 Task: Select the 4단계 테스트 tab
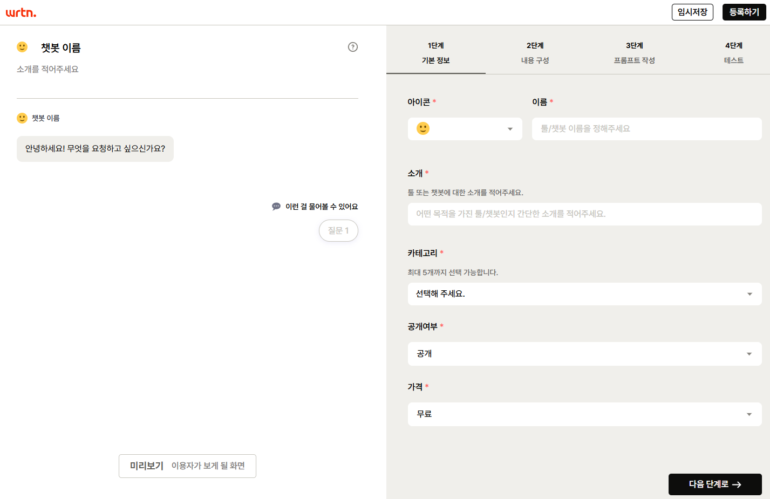coord(733,53)
